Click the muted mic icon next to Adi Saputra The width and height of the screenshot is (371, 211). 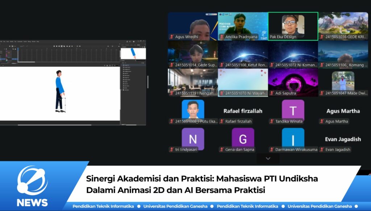(272, 93)
